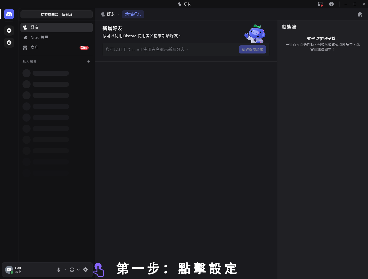Click Nitro icon in sidebar
The height and width of the screenshot is (279, 368).
(25, 38)
